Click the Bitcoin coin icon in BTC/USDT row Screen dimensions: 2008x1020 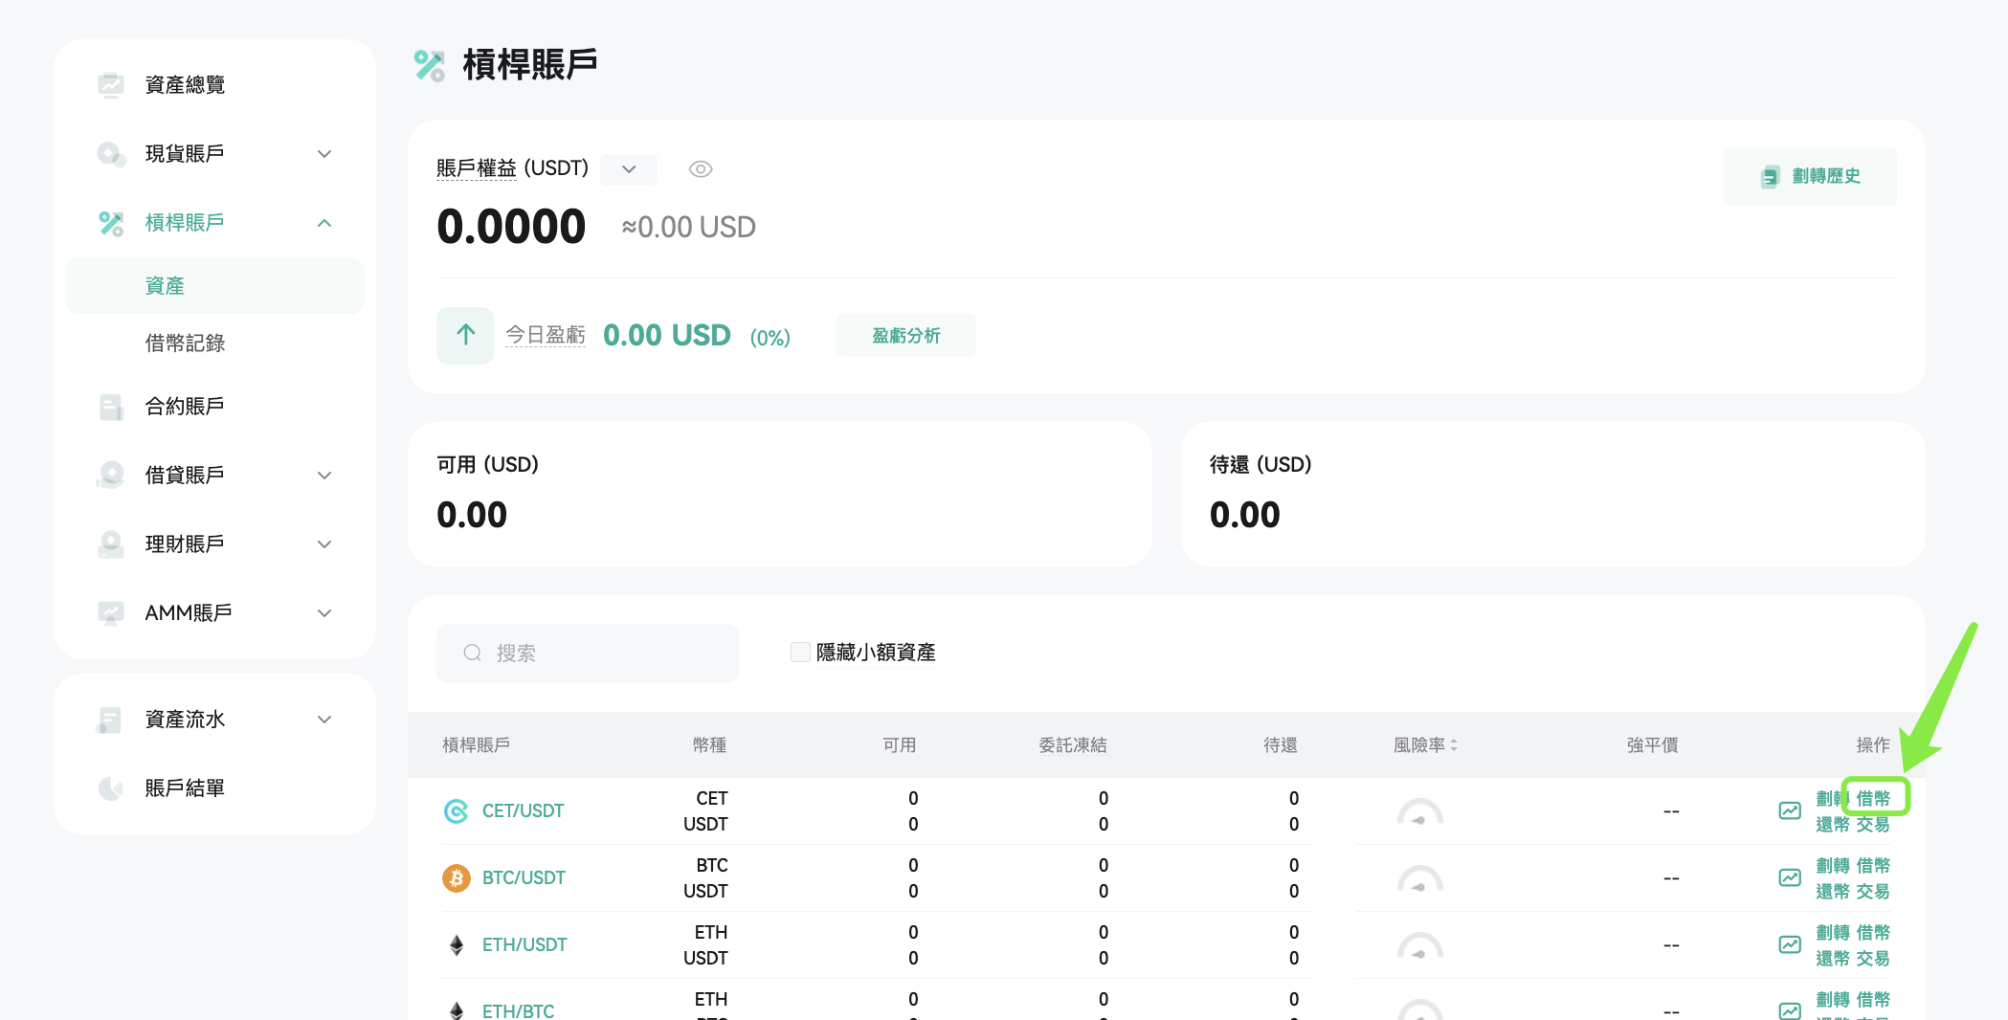pyautogui.click(x=456, y=877)
